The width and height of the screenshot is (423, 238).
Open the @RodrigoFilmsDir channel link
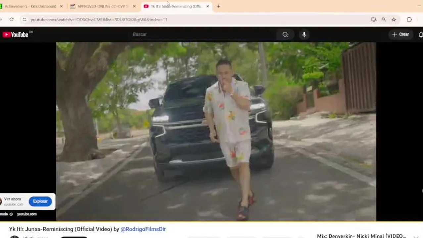point(143,229)
